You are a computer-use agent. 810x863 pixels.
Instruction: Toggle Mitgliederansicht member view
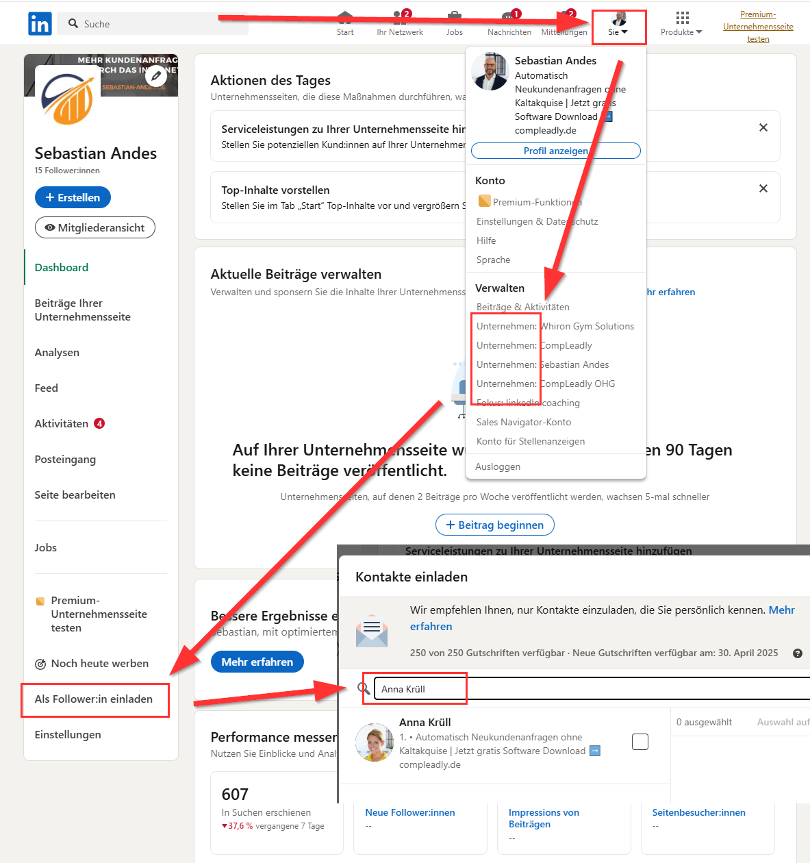pos(95,228)
